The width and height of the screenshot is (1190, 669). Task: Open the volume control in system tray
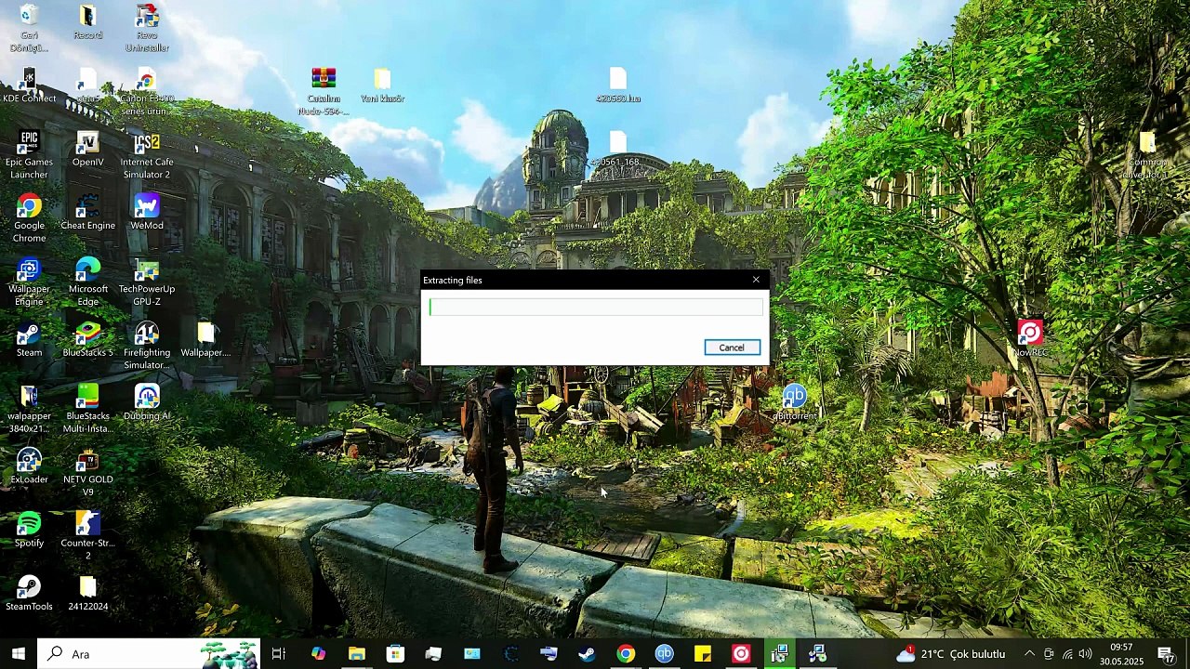tap(1085, 654)
